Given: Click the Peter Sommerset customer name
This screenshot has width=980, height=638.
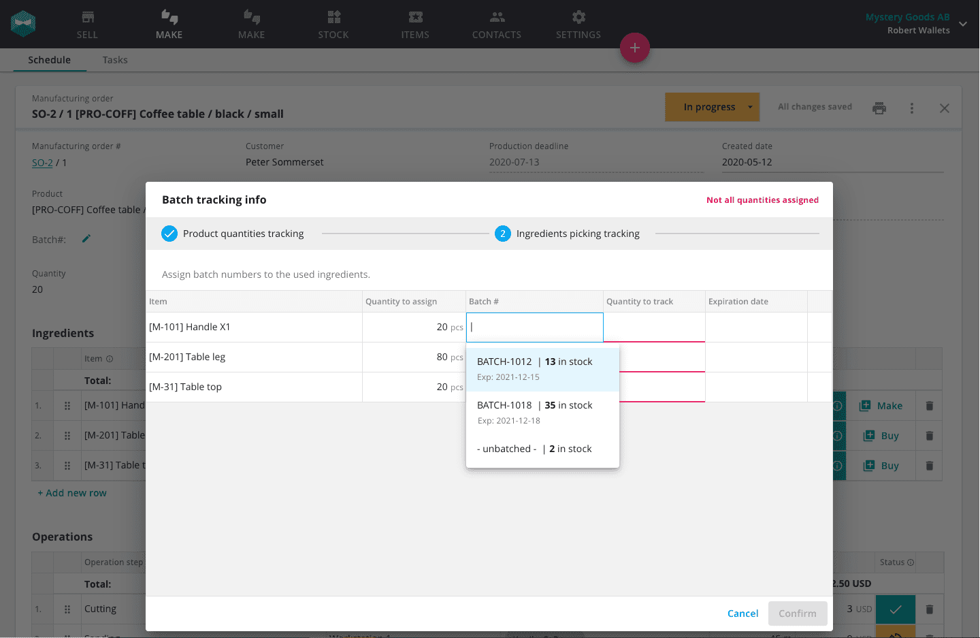Looking at the screenshot, I should click(x=284, y=162).
